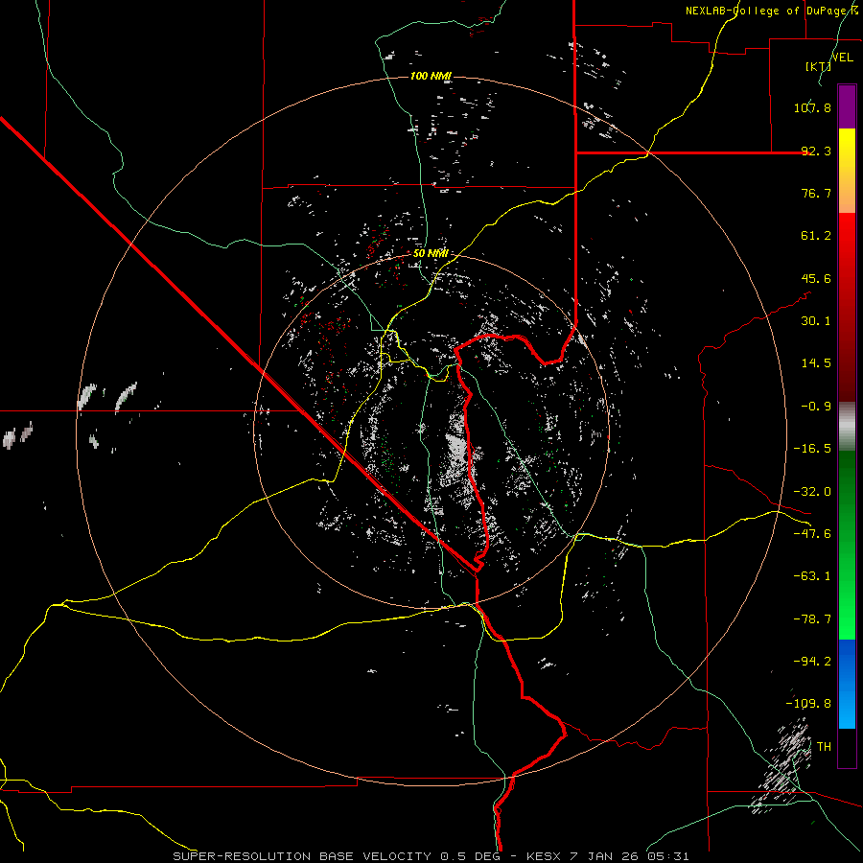Click the -16.5 velocity scale value
Image resolution: width=863 pixels, height=863 pixels.
click(x=812, y=449)
